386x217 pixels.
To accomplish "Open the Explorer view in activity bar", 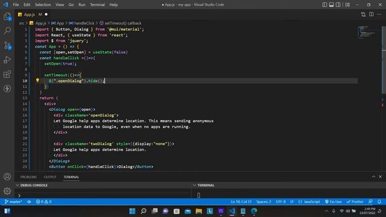I will (7, 16).
